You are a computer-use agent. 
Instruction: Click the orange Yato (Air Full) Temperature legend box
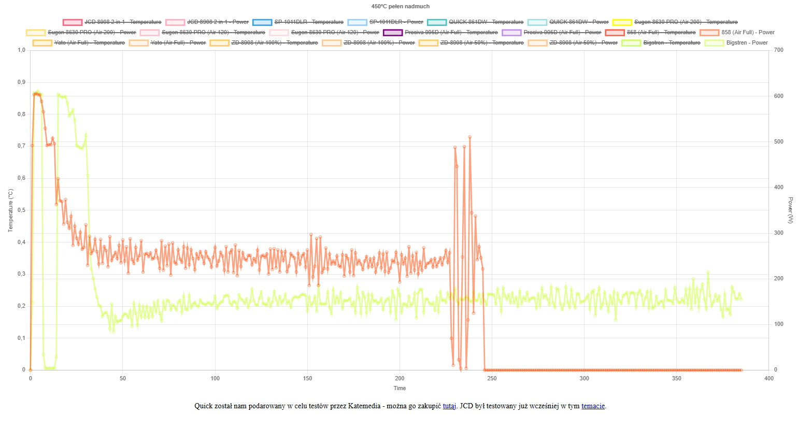point(42,43)
